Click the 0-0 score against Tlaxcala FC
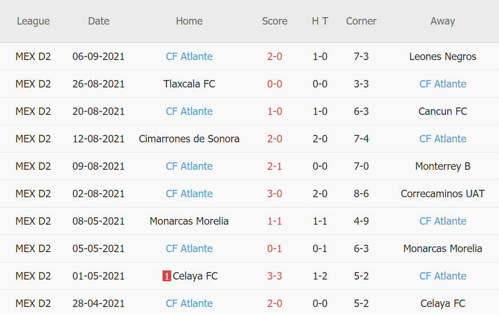The image size is (499, 315). pyautogui.click(x=275, y=84)
